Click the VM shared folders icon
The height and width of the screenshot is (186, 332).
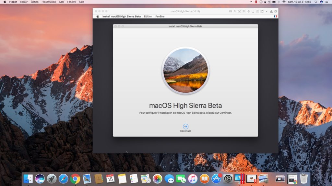click(x=257, y=11)
